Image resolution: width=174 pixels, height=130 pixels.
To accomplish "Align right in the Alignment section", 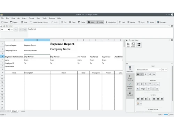I will click(145, 84).
